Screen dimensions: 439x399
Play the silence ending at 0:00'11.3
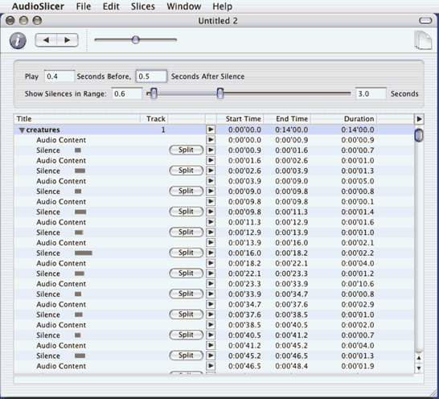click(211, 212)
